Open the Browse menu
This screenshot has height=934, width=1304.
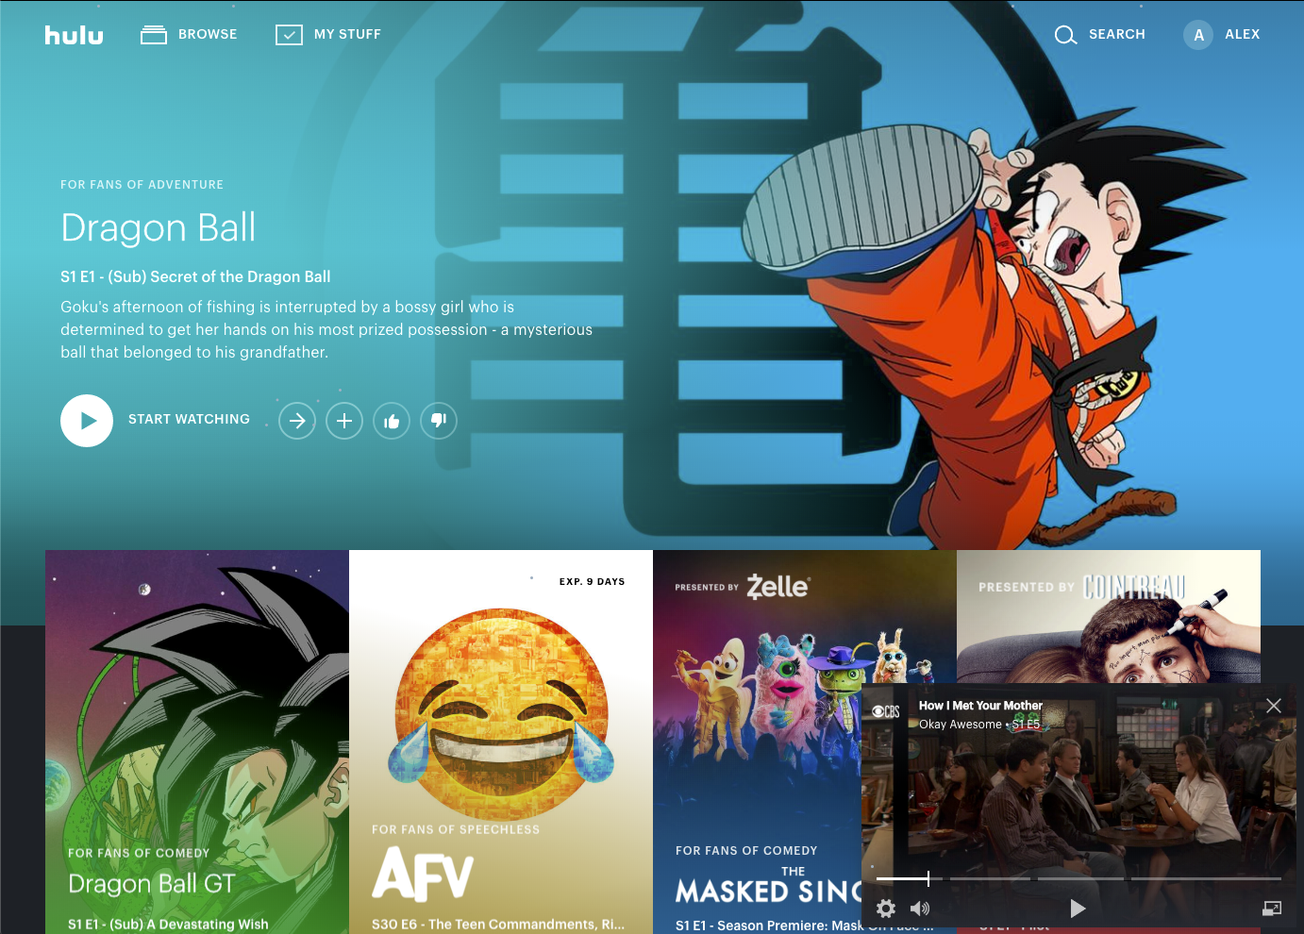coord(189,34)
